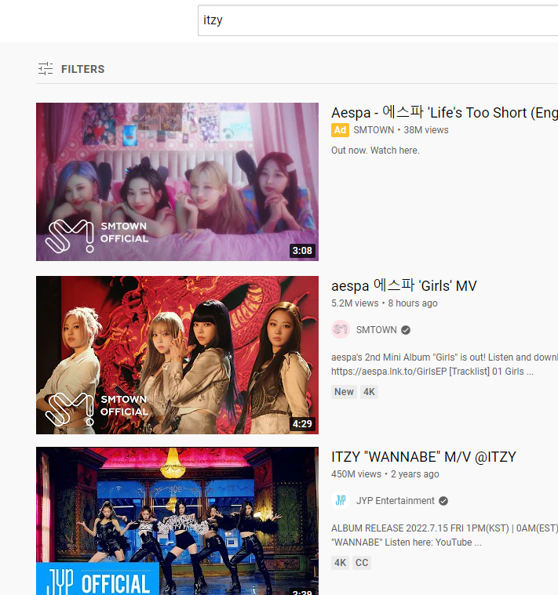Viewport: 558px width, 595px height.
Task: Click the 4K badge under WANNABE video
Action: coord(340,562)
